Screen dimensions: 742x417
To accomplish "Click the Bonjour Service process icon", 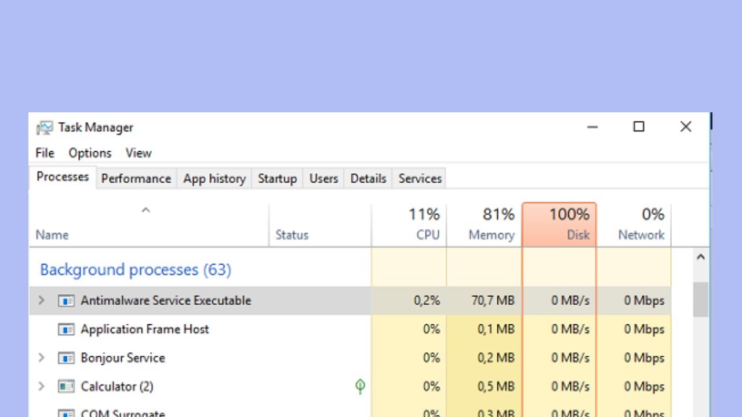I will click(67, 358).
